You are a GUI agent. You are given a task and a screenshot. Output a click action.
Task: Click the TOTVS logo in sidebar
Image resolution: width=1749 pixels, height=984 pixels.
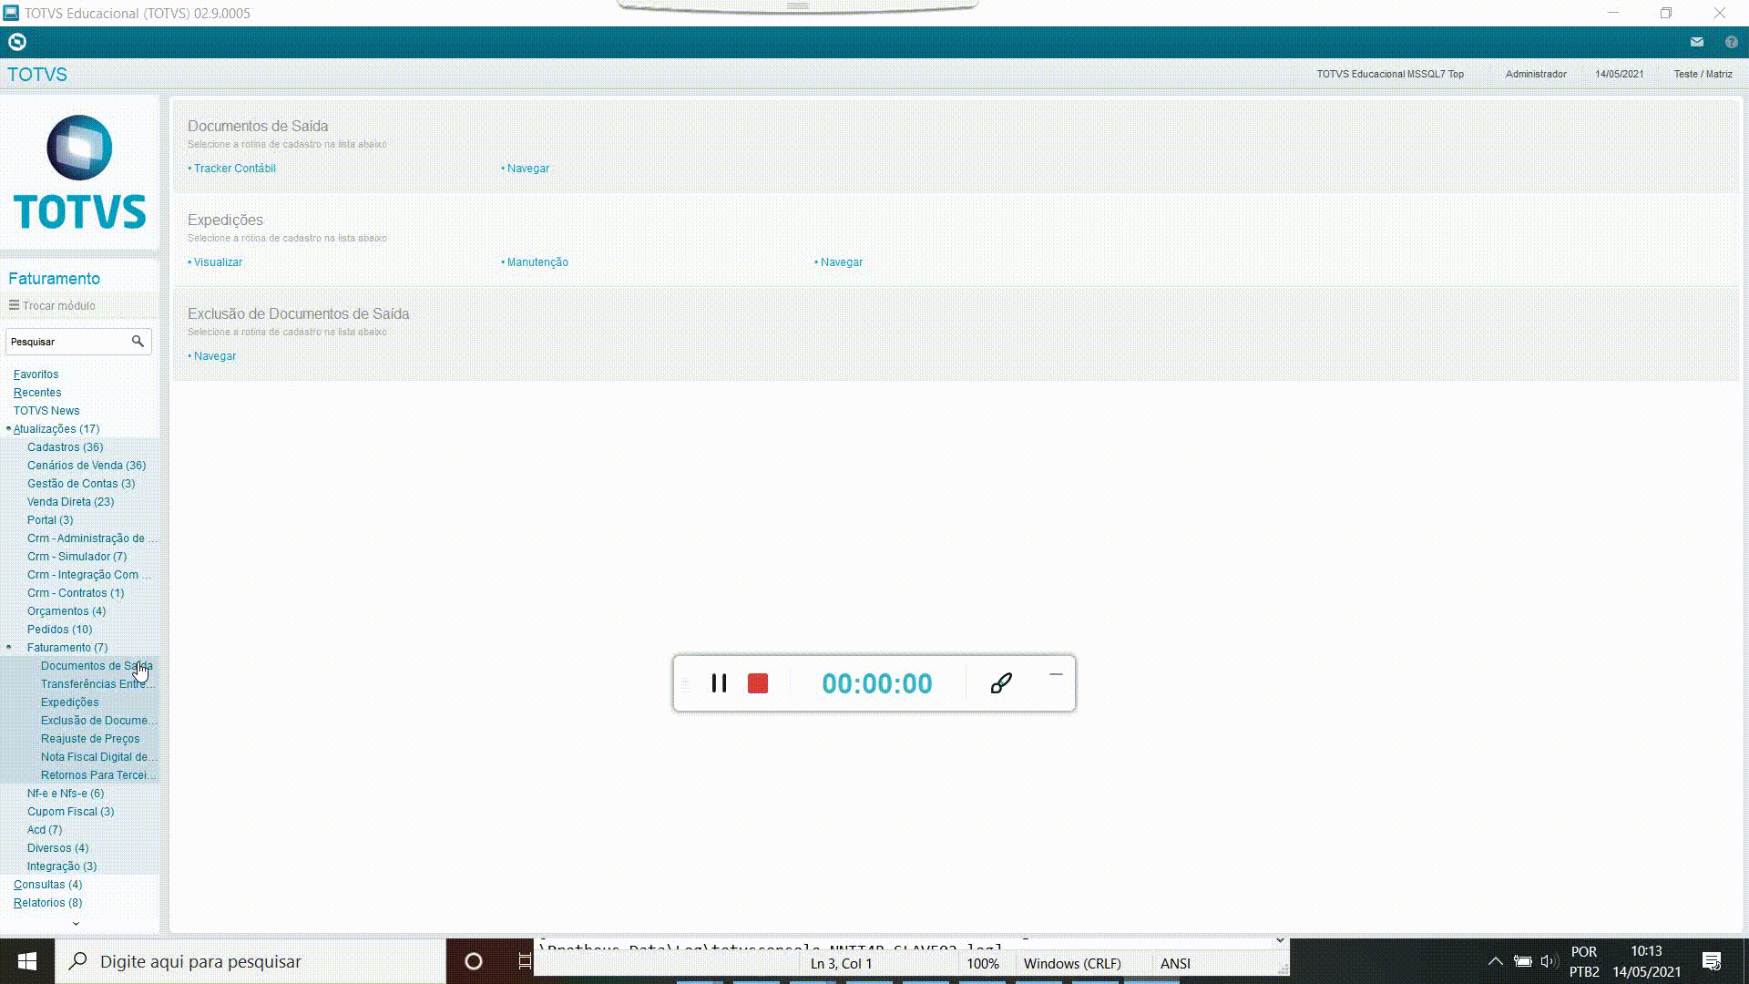coord(80,172)
